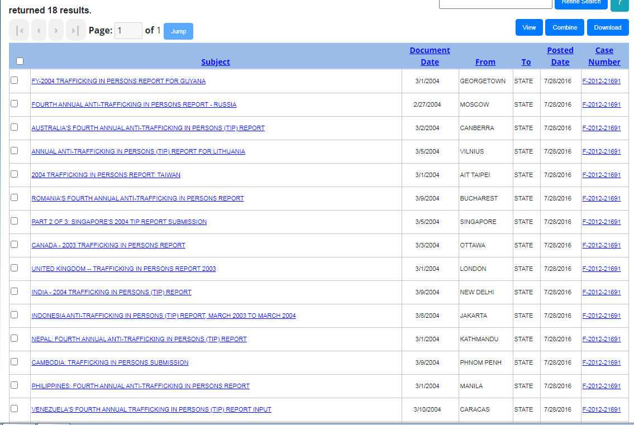
Task: Click the Combine button
Action: coord(565,27)
